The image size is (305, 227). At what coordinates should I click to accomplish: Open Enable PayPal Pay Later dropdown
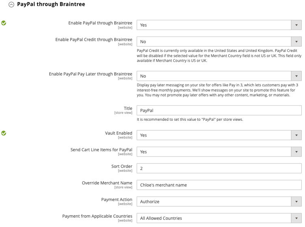[x=219, y=76]
